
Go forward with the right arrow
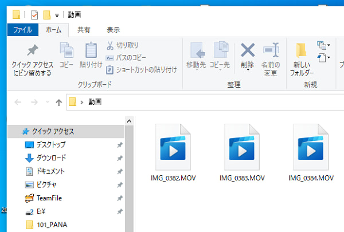[x=34, y=102]
